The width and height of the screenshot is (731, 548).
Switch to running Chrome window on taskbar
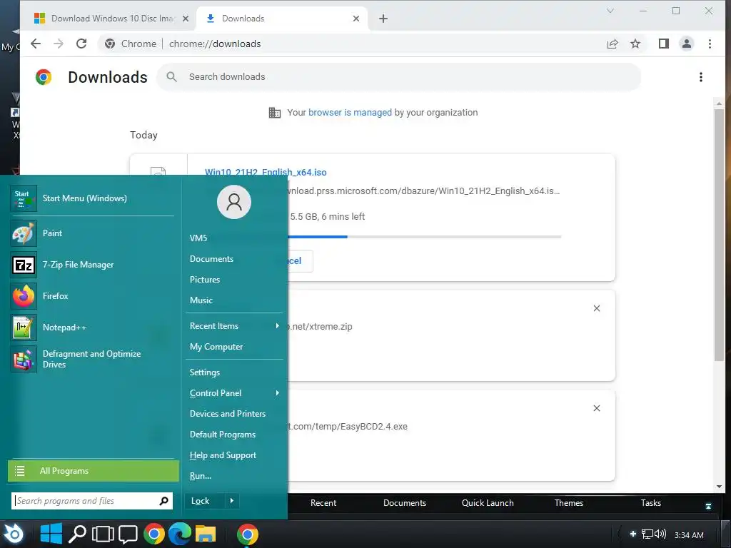[247, 534]
